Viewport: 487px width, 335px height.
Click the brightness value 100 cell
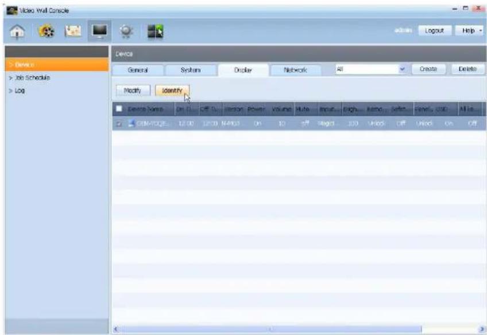353,124
